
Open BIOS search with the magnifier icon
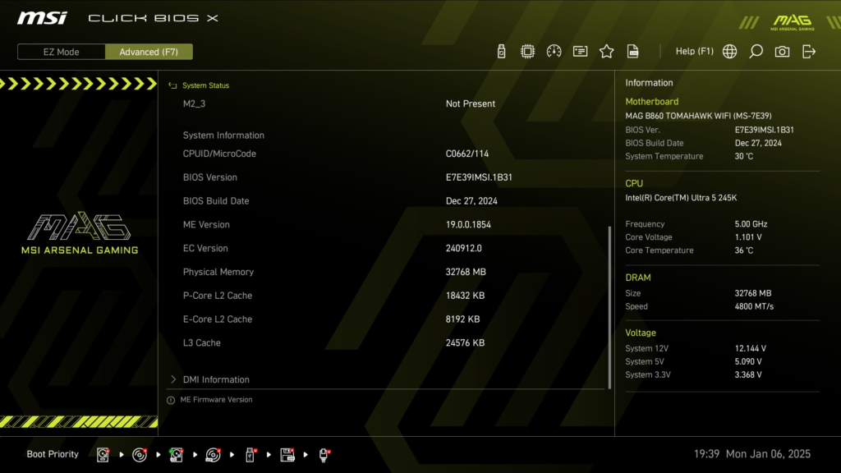756,51
